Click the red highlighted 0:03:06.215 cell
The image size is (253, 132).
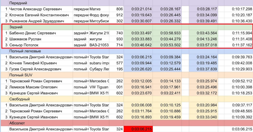(x=138, y=129)
